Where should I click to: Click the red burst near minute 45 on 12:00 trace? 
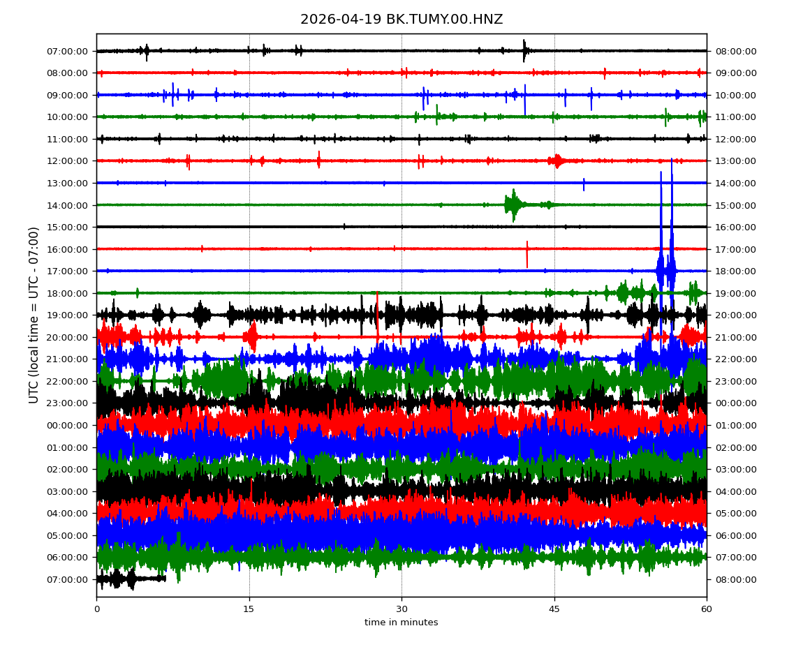(557, 161)
